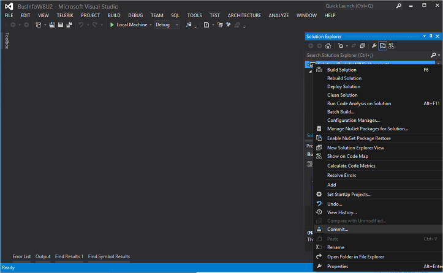The width and height of the screenshot is (443, 273).
Task: Select Enable NuGet Package Restore
Action: [x=378, y=138]
